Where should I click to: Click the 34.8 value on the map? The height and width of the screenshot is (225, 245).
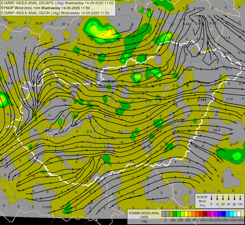(x=92, y=55)
